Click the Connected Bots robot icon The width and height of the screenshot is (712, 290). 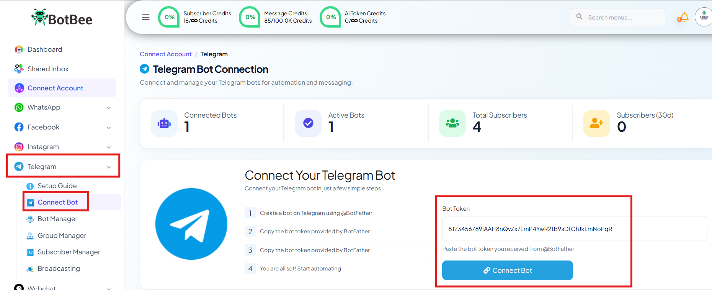[x=164, y=123]
